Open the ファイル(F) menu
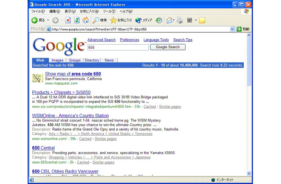Screen dimensions: 281x184 click(x=38, y=11)
